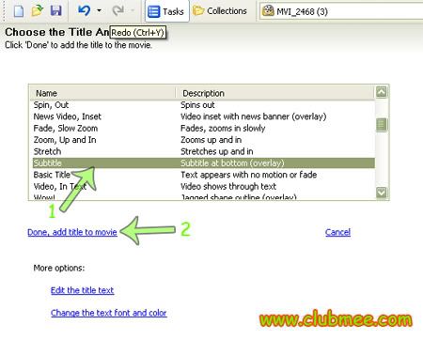Click the list scrollbar up arrow
The height and width of the screenshot is (340, 423).
(x=382, y=92)
